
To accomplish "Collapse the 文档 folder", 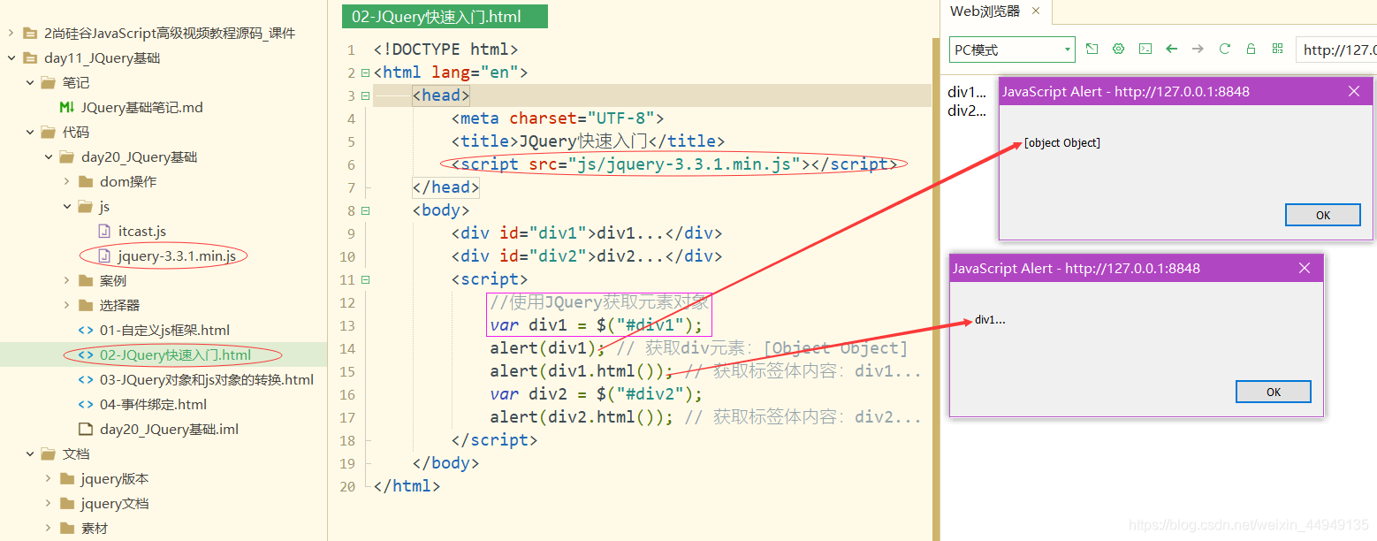I will [29, 453].
